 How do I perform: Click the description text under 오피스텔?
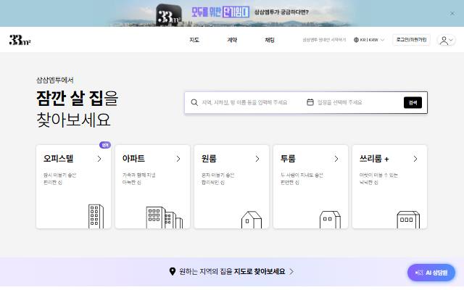tap(59, 179)
